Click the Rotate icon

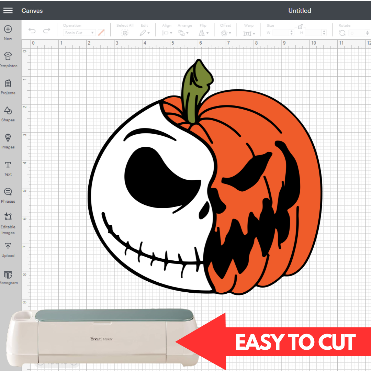pos(342,33)
